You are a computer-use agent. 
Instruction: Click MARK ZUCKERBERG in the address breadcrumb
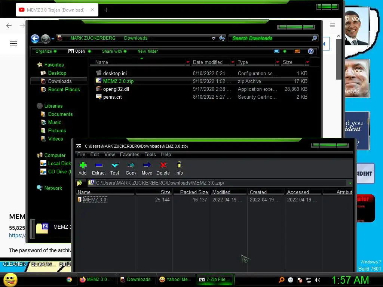[x=93, y=38]
